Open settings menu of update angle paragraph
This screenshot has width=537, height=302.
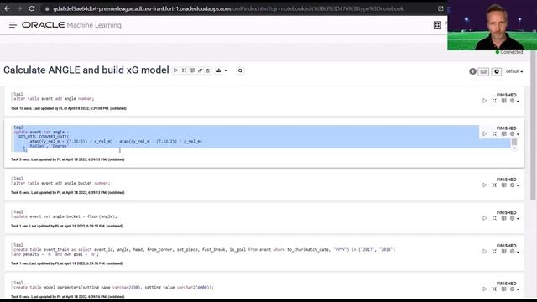[x=514, y=134]
